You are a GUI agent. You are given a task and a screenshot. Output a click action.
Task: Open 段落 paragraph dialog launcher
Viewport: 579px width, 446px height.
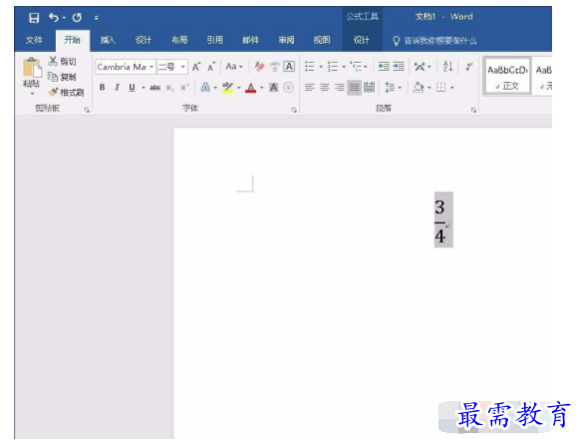[x=473, y=110]
